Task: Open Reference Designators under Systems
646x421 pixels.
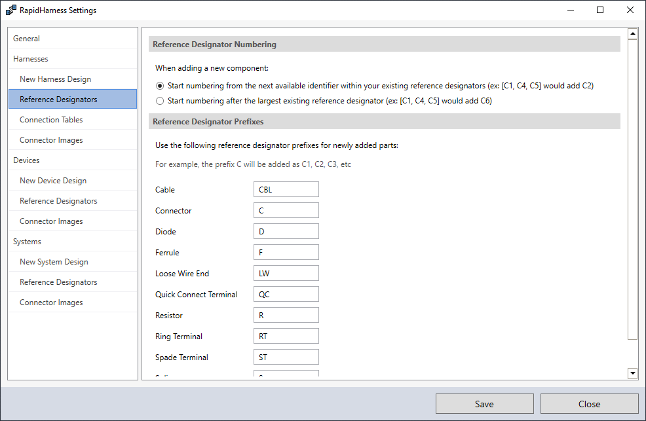Action: (x=73, y=282)
